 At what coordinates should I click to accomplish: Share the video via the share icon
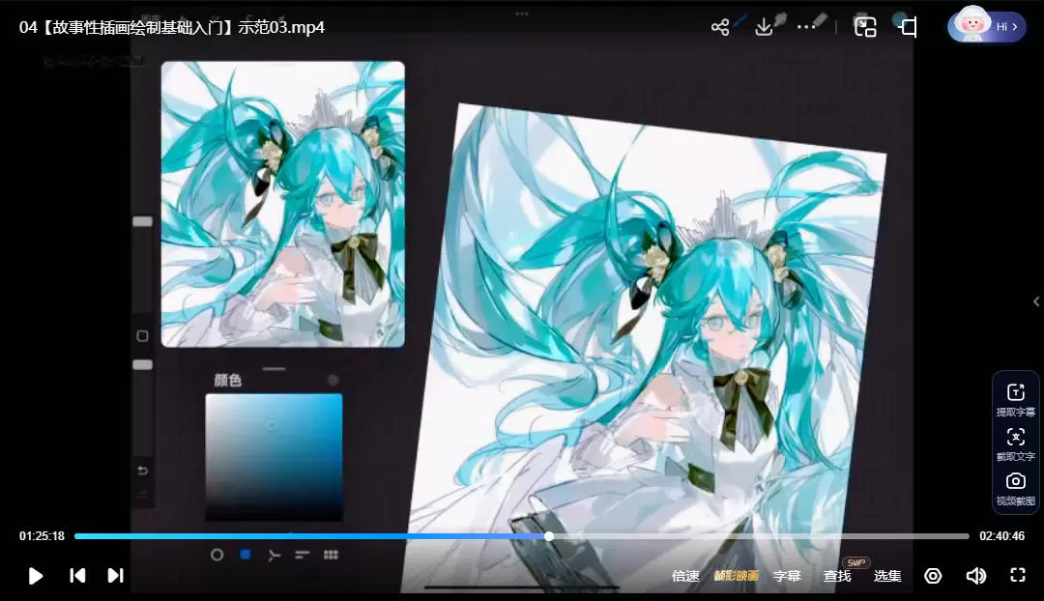(x=720, y=26)
